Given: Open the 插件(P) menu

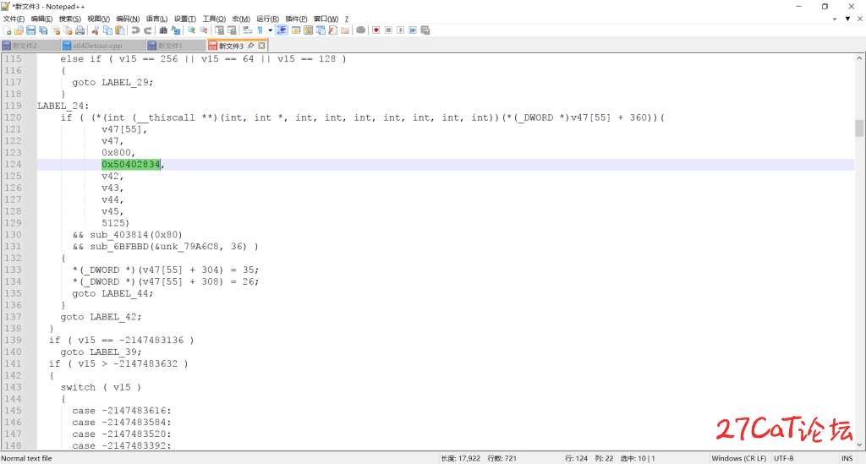Looking at the screenshot, I should coord(297,19).
